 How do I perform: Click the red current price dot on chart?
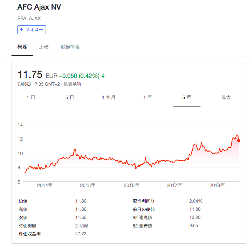point(239,141)
